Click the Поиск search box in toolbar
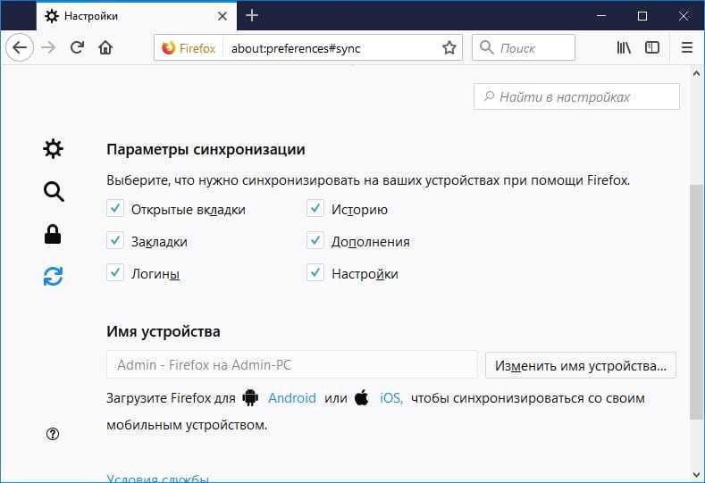Image resolution: width=705 pixels, height=483 pixels. [524, 47]
